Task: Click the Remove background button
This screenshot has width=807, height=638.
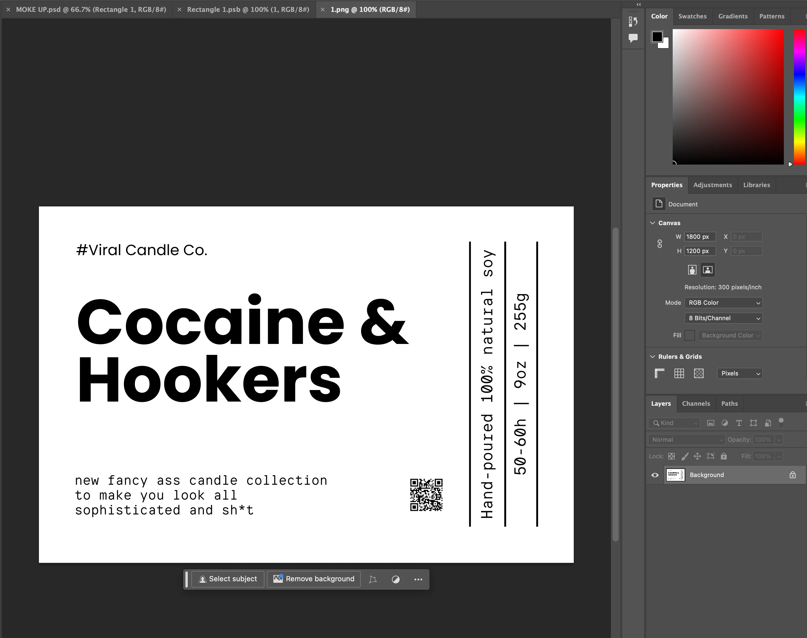Action: [x=314, y=579]
